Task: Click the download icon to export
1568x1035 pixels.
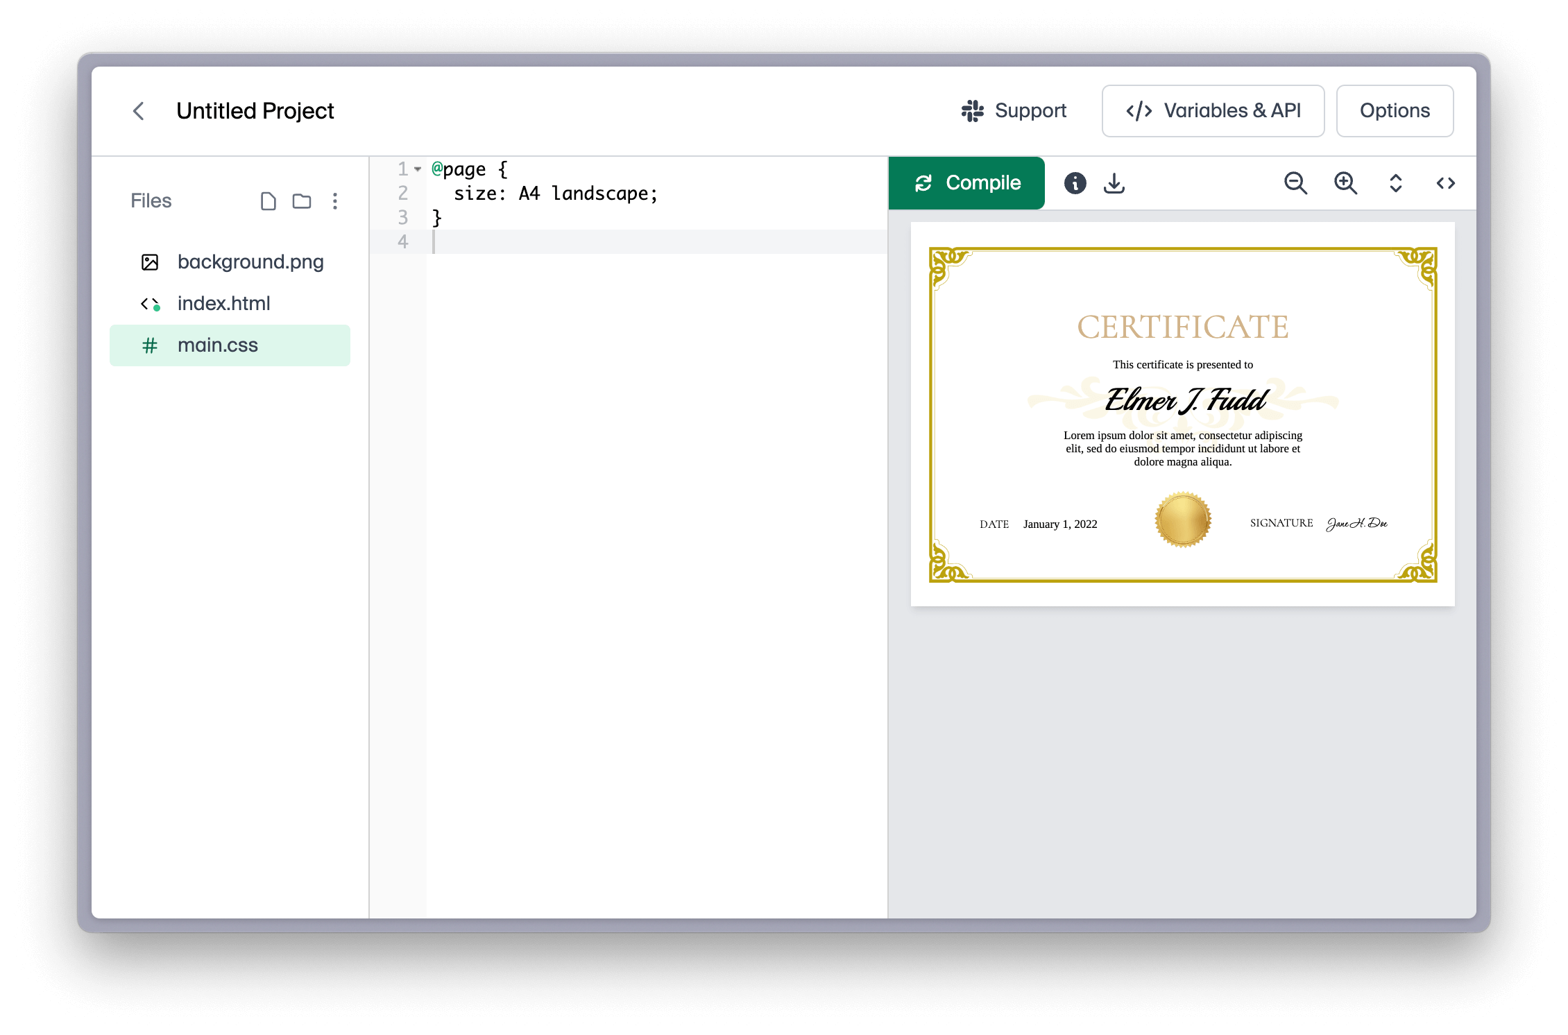Action: pyautogui.click(x=1111, y=182)
